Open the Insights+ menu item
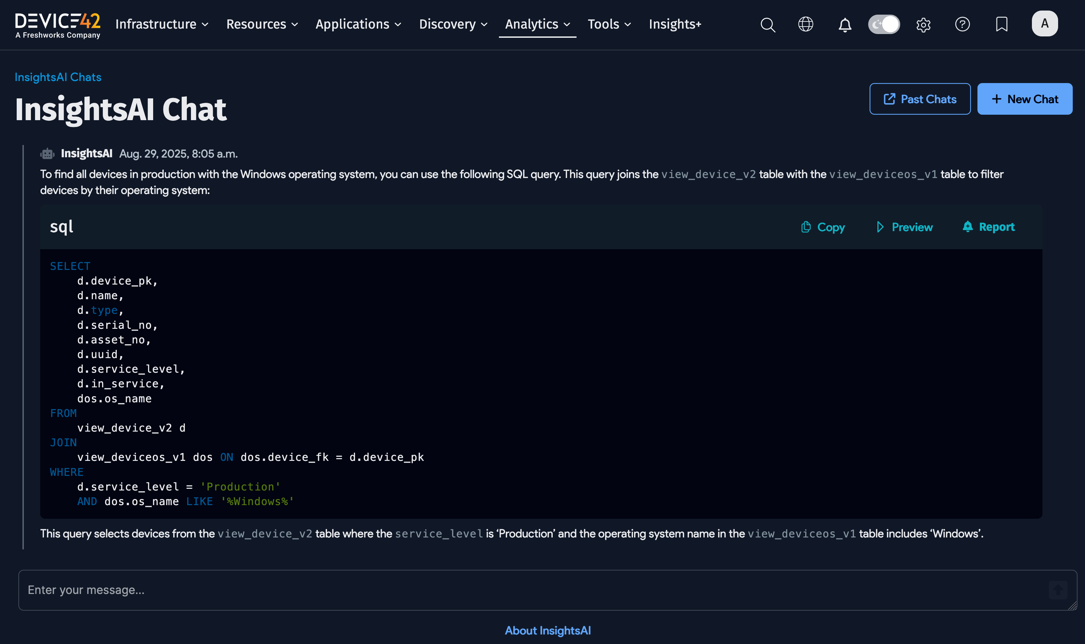Viewport: 1085px width, 644px height. click(x=675, y=24)
